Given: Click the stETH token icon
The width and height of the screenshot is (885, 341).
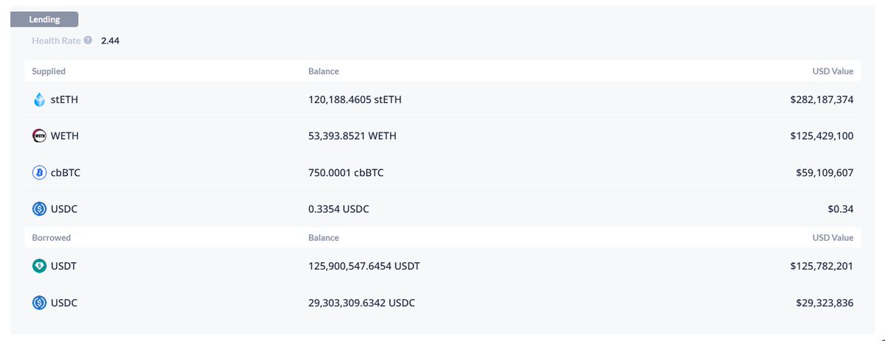Looking at the screenshot, I should [x=40, y=99].
